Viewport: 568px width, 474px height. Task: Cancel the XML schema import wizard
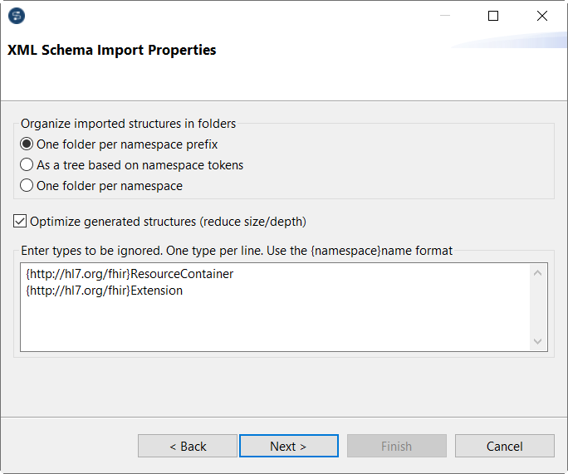(504, 446)
